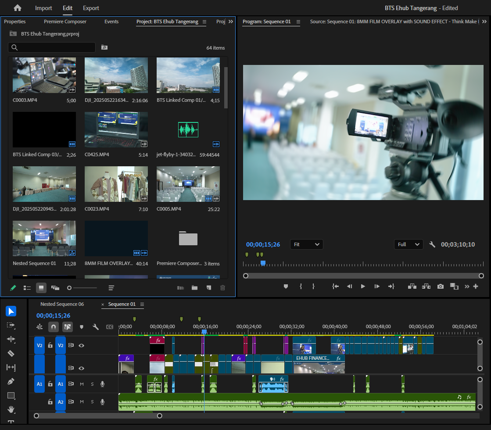Open the Fit zoom level dropdown

pyautogui.click(x=307, y=244)
